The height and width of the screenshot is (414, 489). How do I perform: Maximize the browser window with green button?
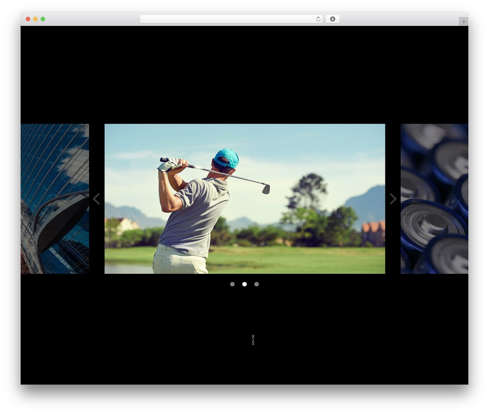pyautogui.click(x=43, y=19)
